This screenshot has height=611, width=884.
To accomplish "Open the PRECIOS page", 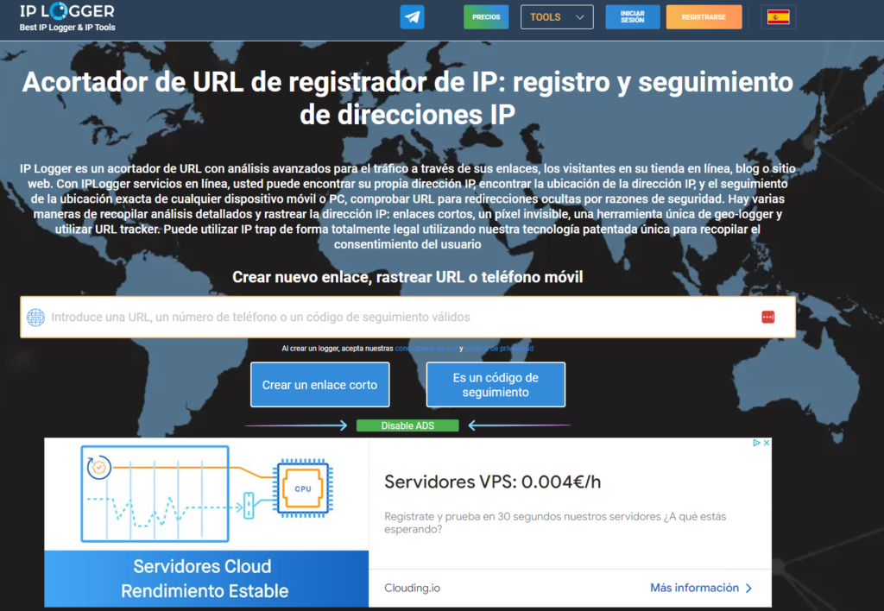I will [x=486, y=17].
